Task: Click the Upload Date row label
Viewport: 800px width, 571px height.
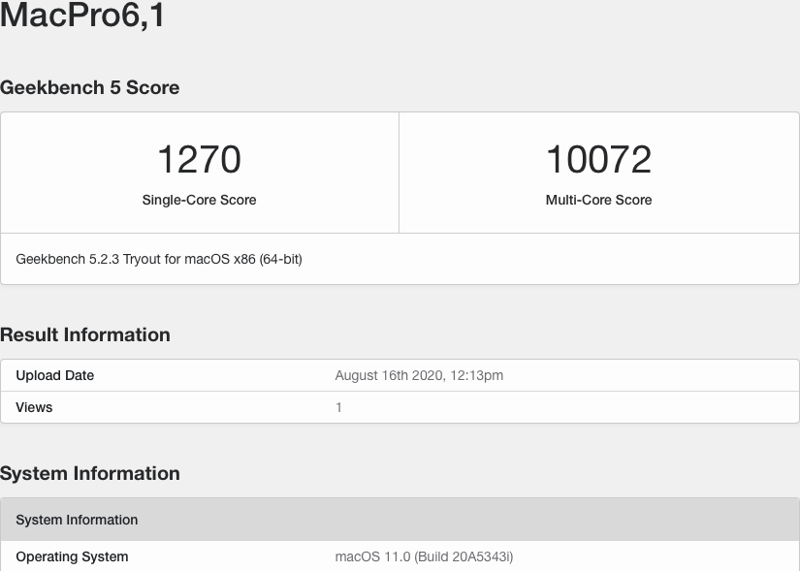Action: 55,375
